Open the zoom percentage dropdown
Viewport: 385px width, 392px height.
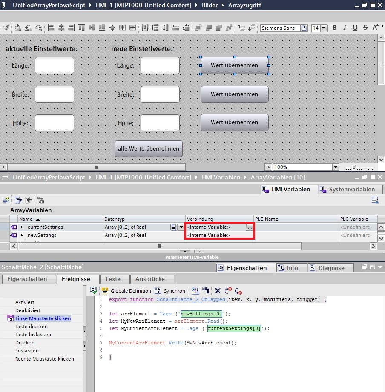pyautogui.click(x=335, y=167)
